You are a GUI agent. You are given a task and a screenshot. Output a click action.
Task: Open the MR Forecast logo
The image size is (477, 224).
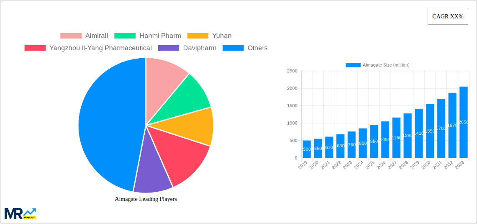(x=20, y=214)
